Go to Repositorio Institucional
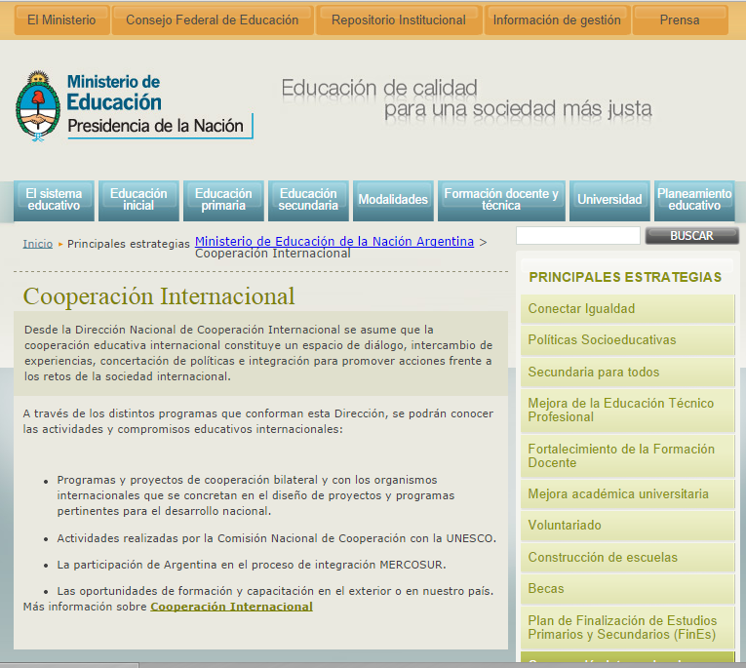This screenshot has width=746, height=668. tap(398, 20)
